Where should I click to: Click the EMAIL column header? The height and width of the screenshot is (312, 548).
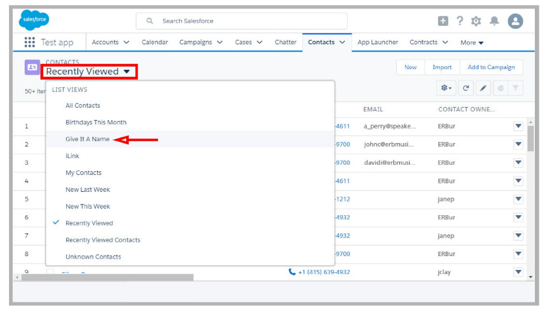pos(373,109)
